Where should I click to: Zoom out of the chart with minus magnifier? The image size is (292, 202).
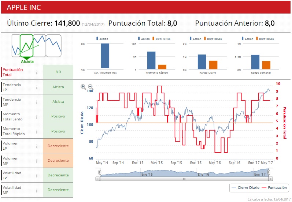coord(90,87)
